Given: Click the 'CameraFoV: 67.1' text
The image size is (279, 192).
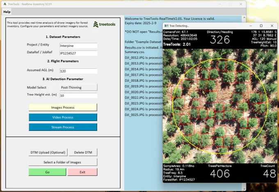Looking at the screenshot, I should 176,32.
